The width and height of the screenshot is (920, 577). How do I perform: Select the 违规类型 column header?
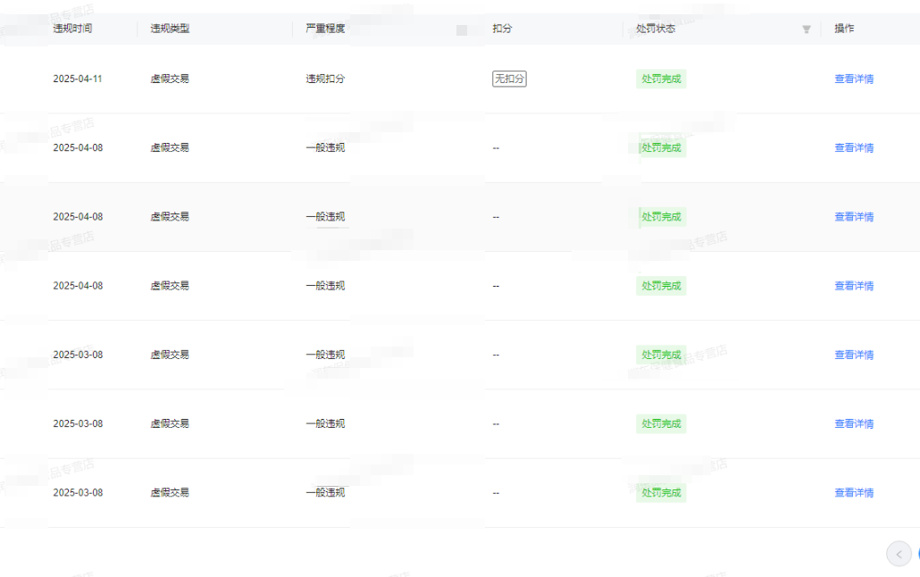(x=170, y=28)
